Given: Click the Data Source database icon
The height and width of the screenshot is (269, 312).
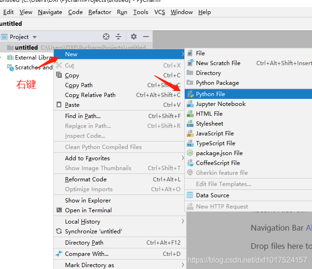Looking at the screenshot, I should (190, 195).
